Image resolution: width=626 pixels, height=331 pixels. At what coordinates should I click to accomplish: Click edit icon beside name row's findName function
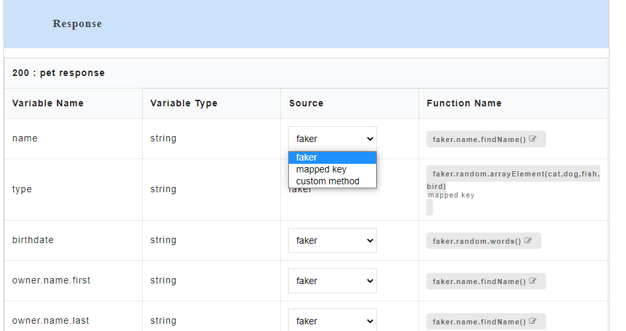click(533, 139)
